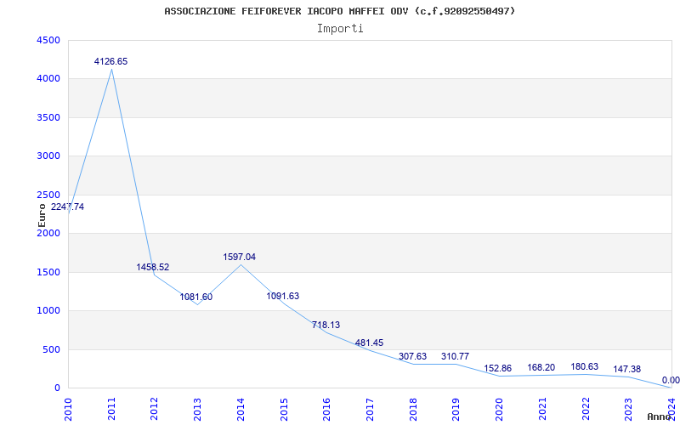Click the 147.38 value label

tap(626, 370)
